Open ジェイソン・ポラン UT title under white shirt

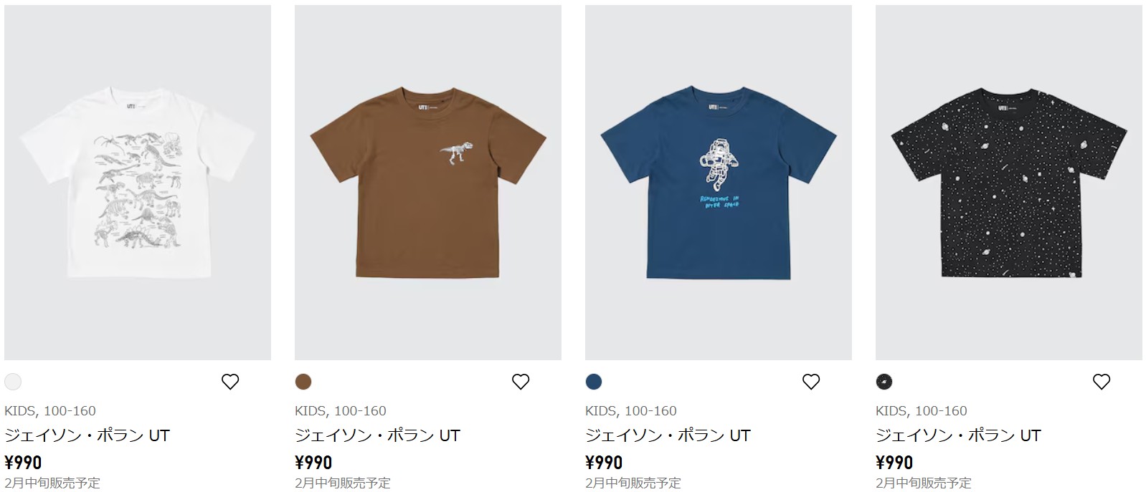coord(87,435)
